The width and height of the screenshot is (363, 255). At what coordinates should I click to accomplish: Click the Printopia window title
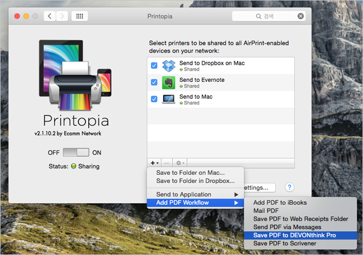(x=160, y=16)
